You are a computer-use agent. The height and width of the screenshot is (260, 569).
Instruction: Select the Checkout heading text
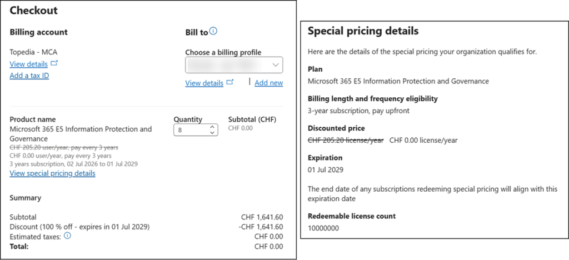(x=34, y=10)
